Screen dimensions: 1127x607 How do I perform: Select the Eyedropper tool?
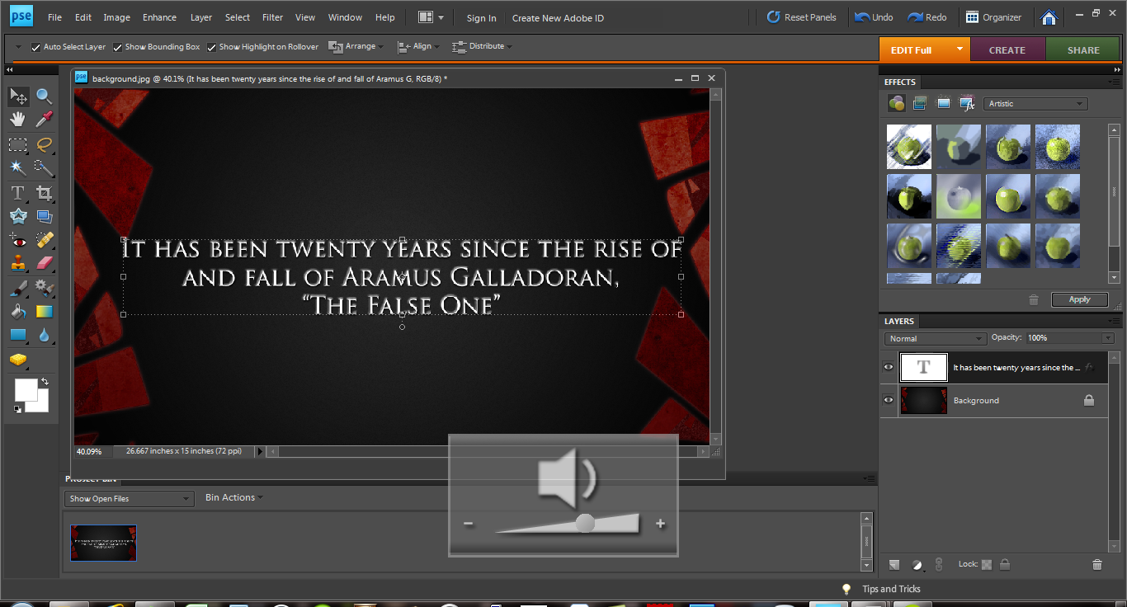44,120
